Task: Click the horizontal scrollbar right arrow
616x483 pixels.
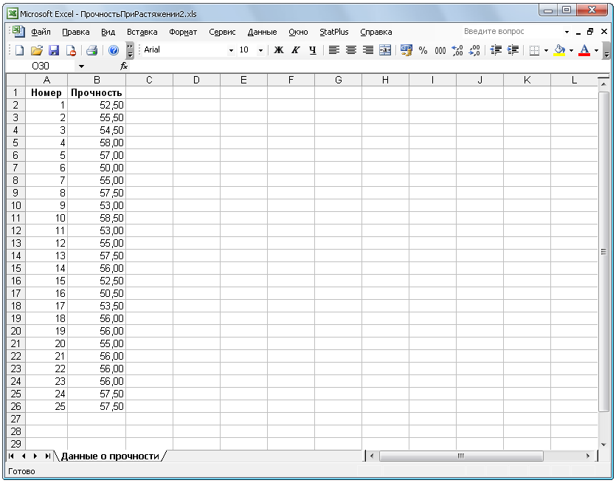Action: (588, 456)
